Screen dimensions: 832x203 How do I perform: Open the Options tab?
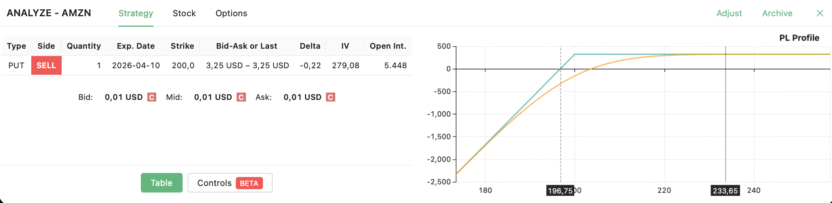click(231, 13)
